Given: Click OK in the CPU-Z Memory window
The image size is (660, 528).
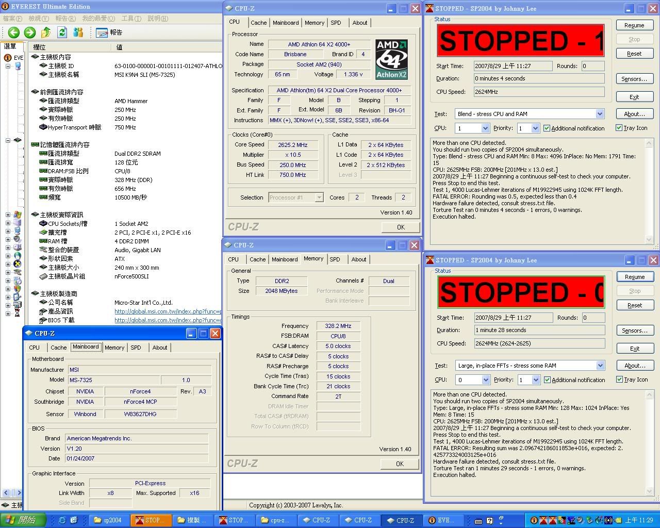Looking at the screenshot, I should pyautogui.click(x=400, y=464).
